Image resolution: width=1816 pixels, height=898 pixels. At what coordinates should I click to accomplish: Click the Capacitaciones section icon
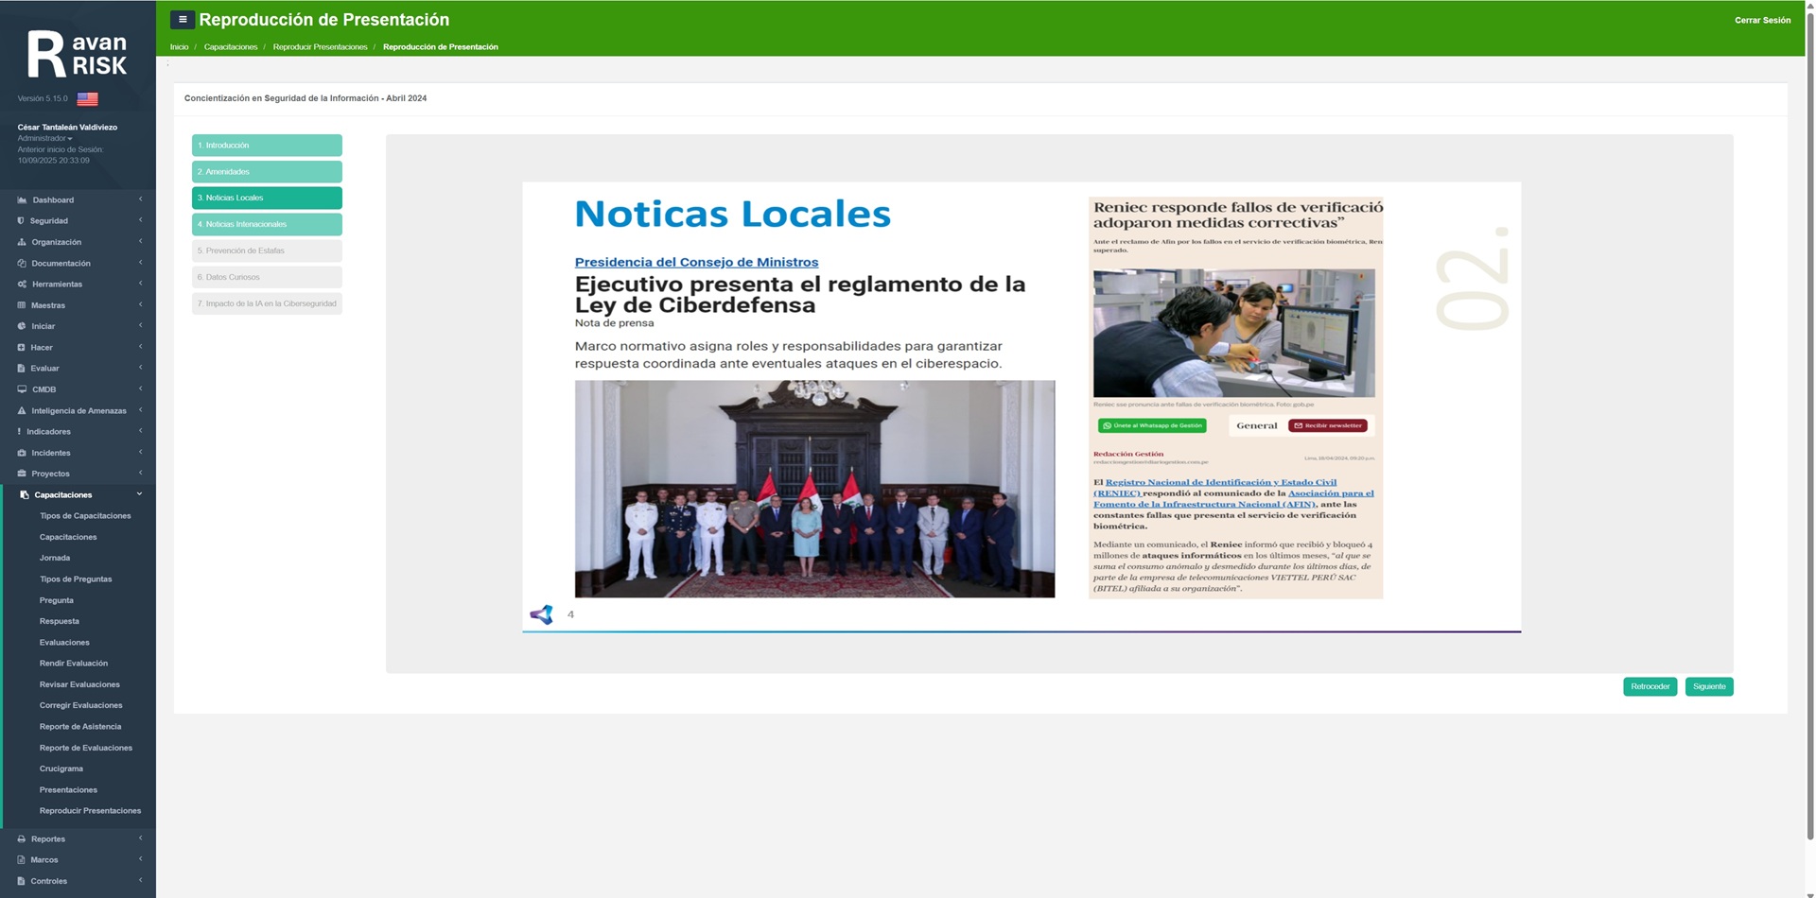click(x=25, y=495)
